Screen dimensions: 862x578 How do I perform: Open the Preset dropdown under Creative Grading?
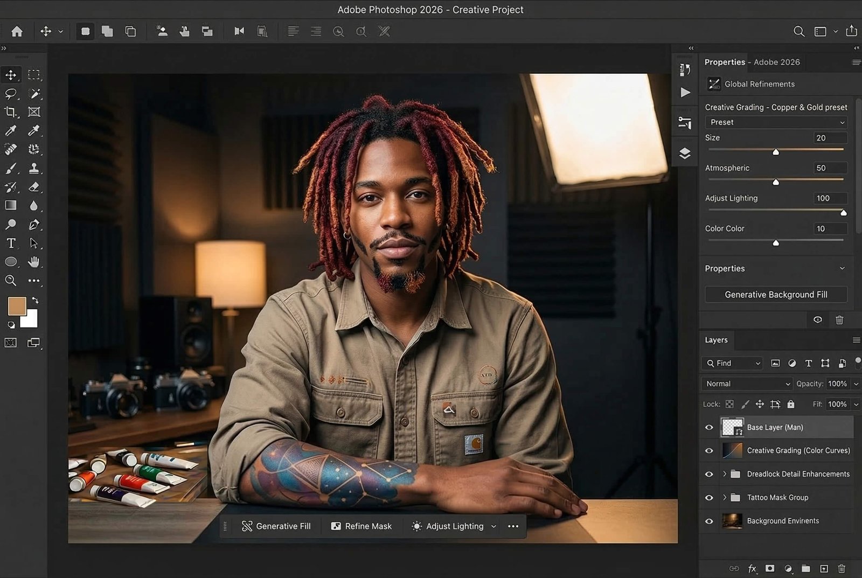coord(776,122)
